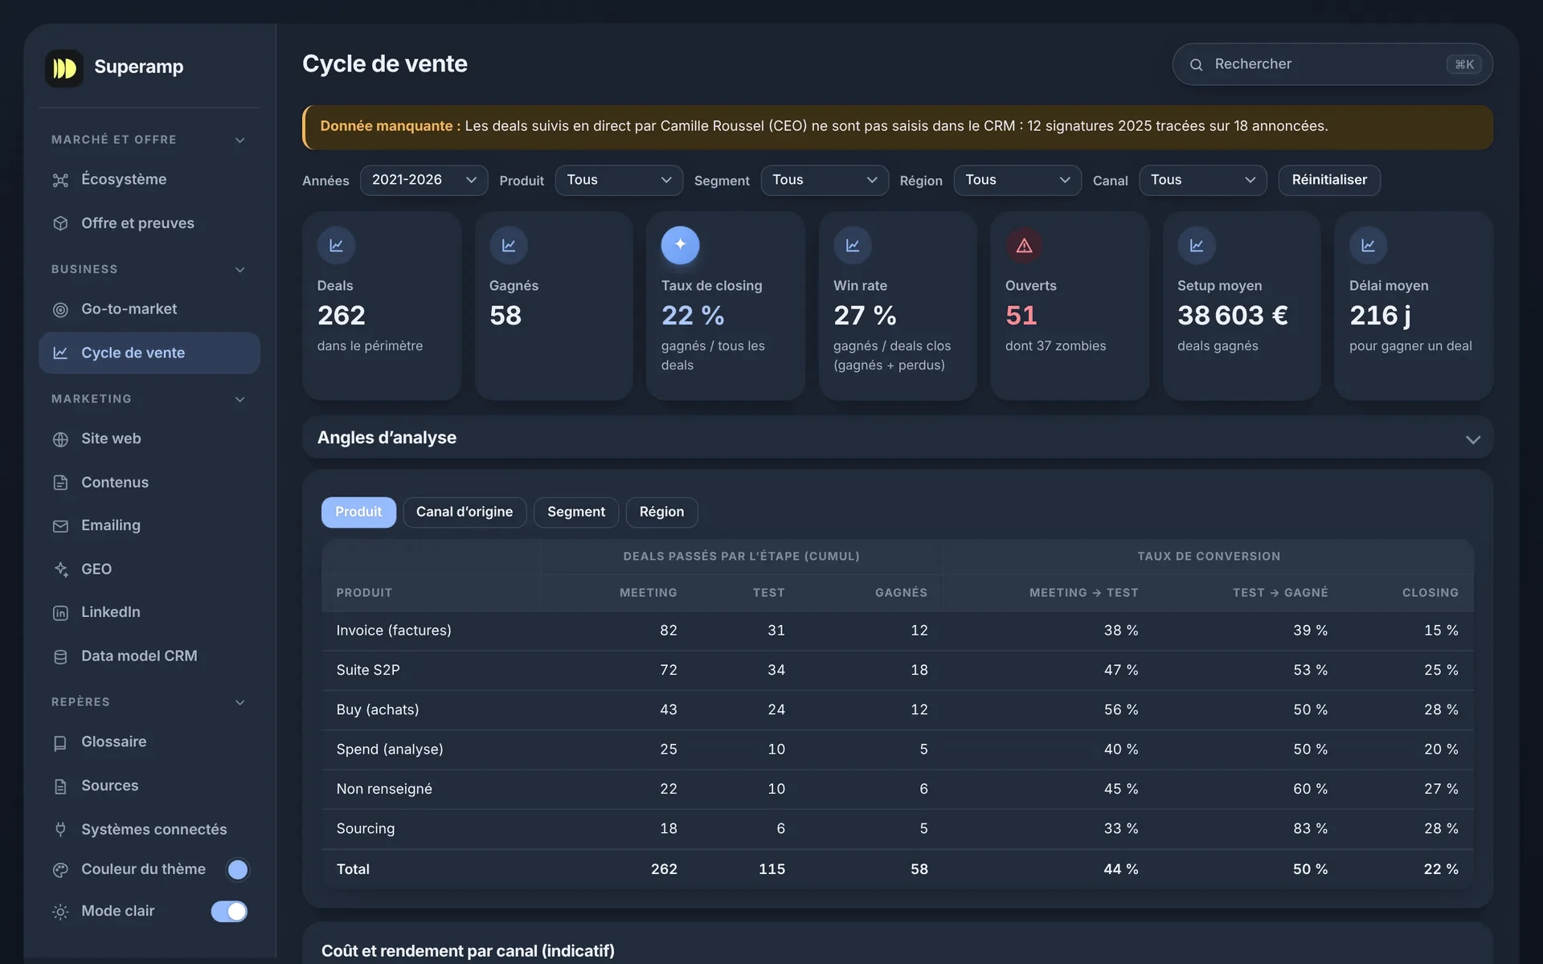Click the LinkedIn icon in sidebar
The image size is (1543, 964).
point(60,613)
